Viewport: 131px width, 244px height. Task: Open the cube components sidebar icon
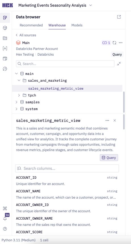click(5, 28)
